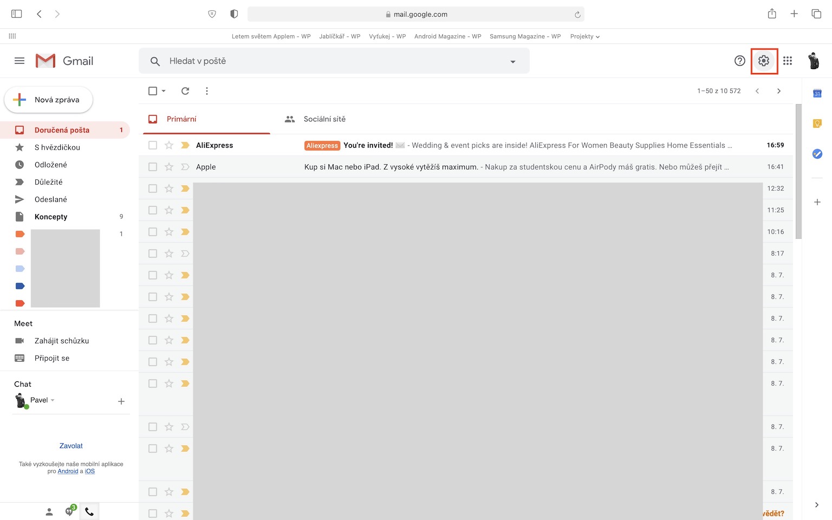Screen dimensions: 832x520
Task: Reload the page in the address bar
Action: point(577,15)
